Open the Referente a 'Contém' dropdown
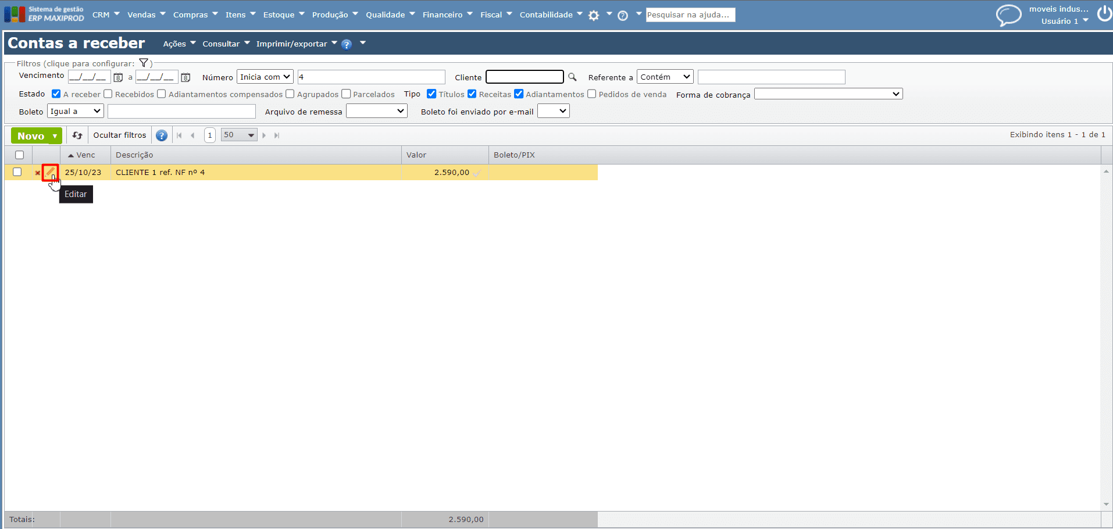This screenshot has width=1113, height=529. (665, 77)
